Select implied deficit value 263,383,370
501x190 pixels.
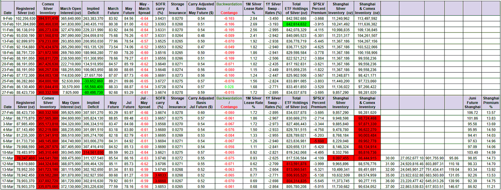pos(94,18)
